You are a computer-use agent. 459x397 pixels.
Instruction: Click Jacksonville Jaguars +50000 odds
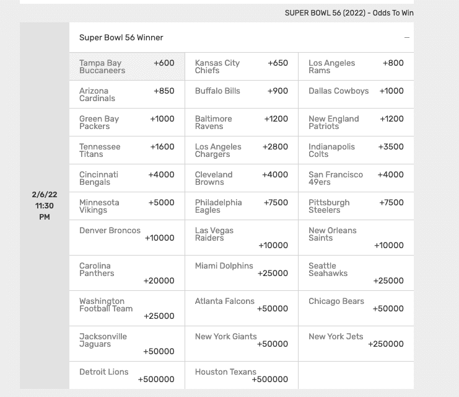(x=127, y=344)
